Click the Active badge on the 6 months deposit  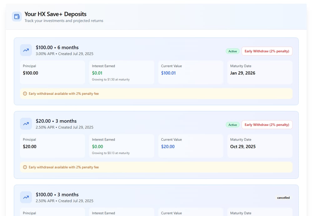[232, 51]
